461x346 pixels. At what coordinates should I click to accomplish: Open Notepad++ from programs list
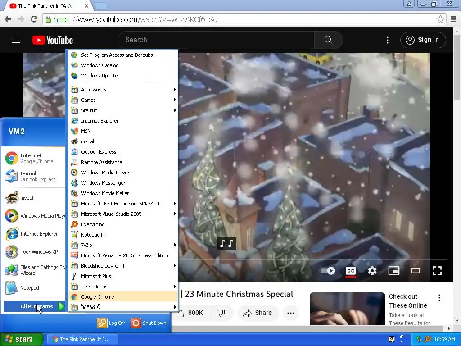pos(123,235)
